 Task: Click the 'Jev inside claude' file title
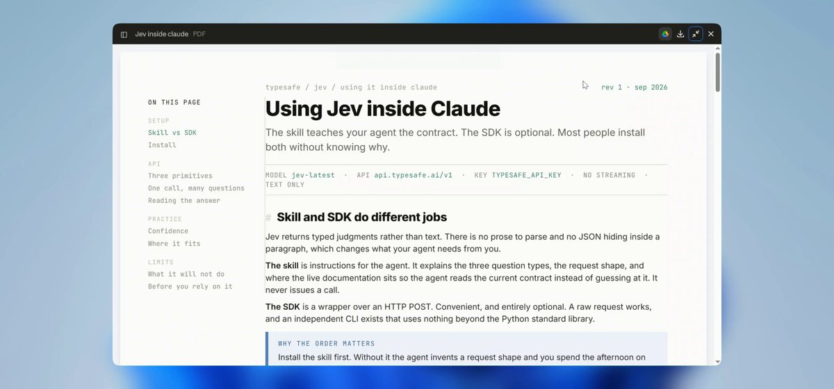click(162, 34)
